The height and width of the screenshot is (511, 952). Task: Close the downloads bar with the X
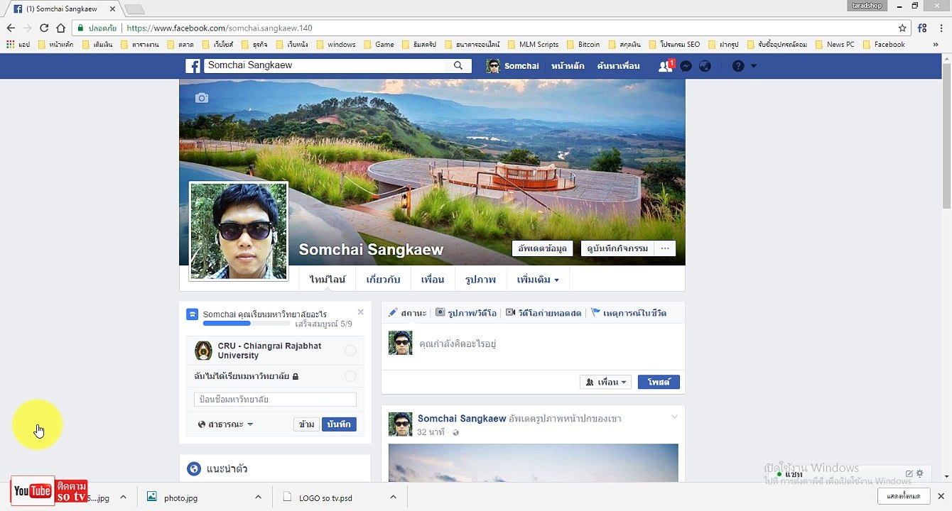coord(941,497)
